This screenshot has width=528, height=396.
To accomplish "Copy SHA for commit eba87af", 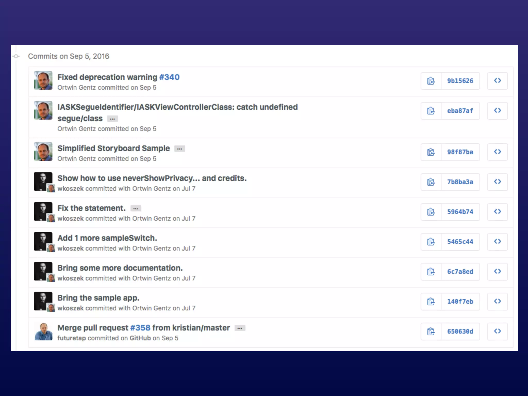I will [x=431, y=111].
